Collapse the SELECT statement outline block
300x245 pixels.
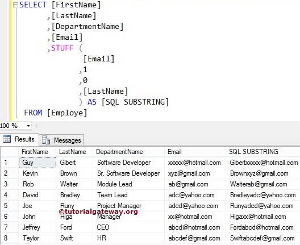point(16,5)
